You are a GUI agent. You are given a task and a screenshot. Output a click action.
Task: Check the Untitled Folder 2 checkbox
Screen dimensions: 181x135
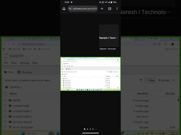[x=5, y=116]
